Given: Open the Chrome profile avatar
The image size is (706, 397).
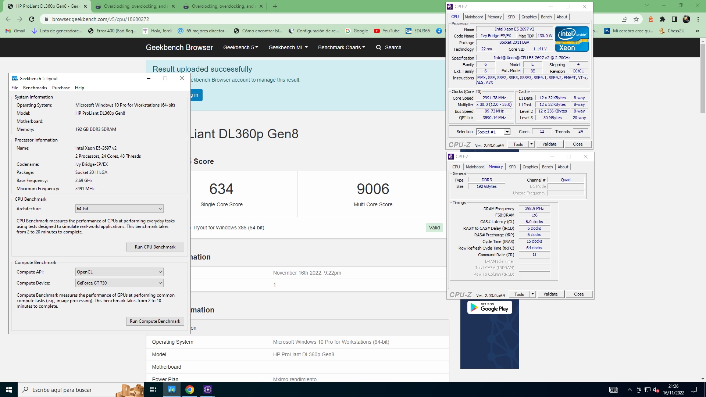Looking at the screenshot, I should coord(686,19).
